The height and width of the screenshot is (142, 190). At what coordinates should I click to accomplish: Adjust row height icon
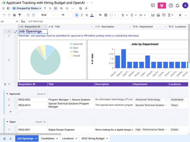67,8
